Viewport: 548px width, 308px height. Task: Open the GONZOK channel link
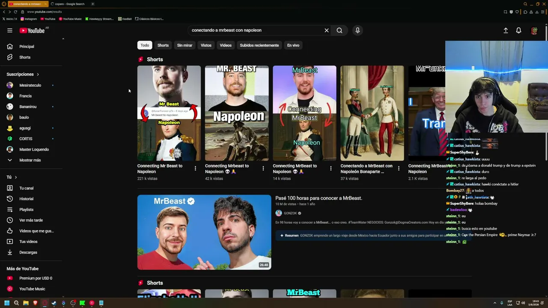click(290, 213)
